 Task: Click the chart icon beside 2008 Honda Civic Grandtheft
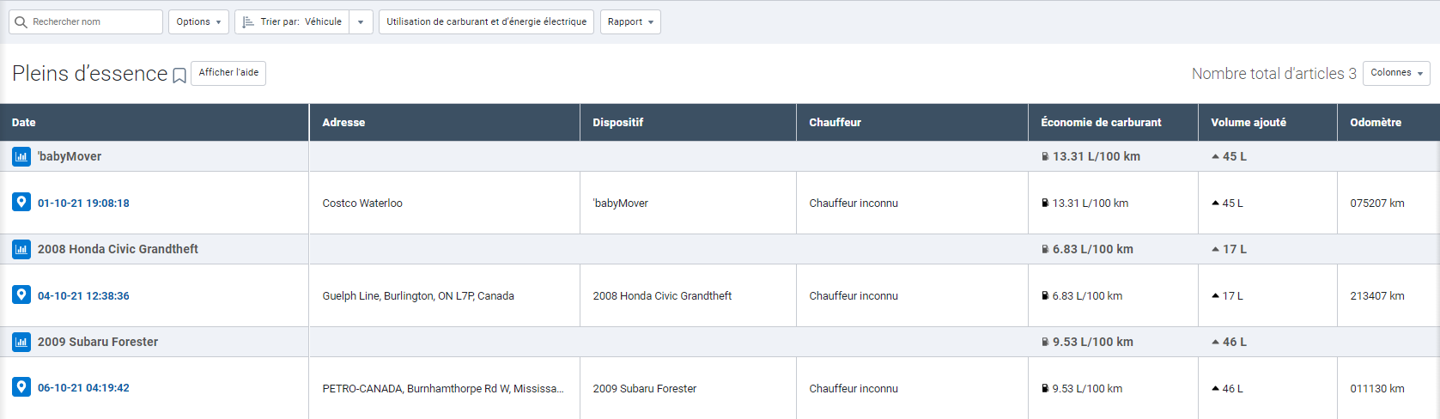click(21, 249)
